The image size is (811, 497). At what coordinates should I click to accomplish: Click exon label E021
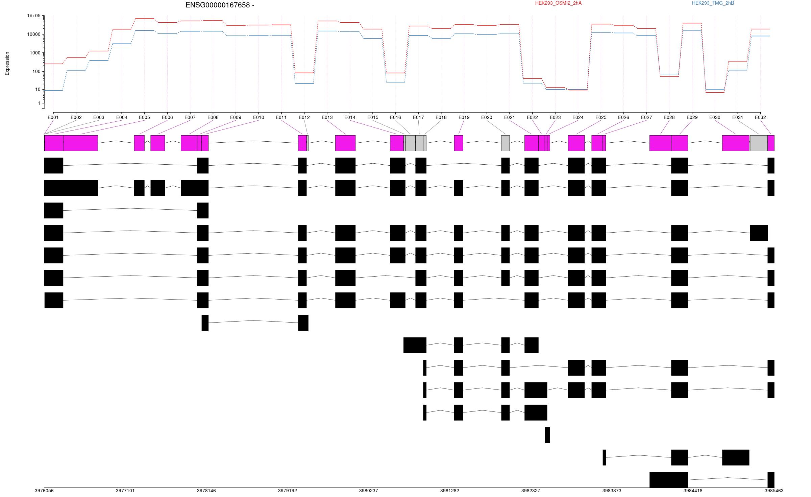tap(510, 117)
